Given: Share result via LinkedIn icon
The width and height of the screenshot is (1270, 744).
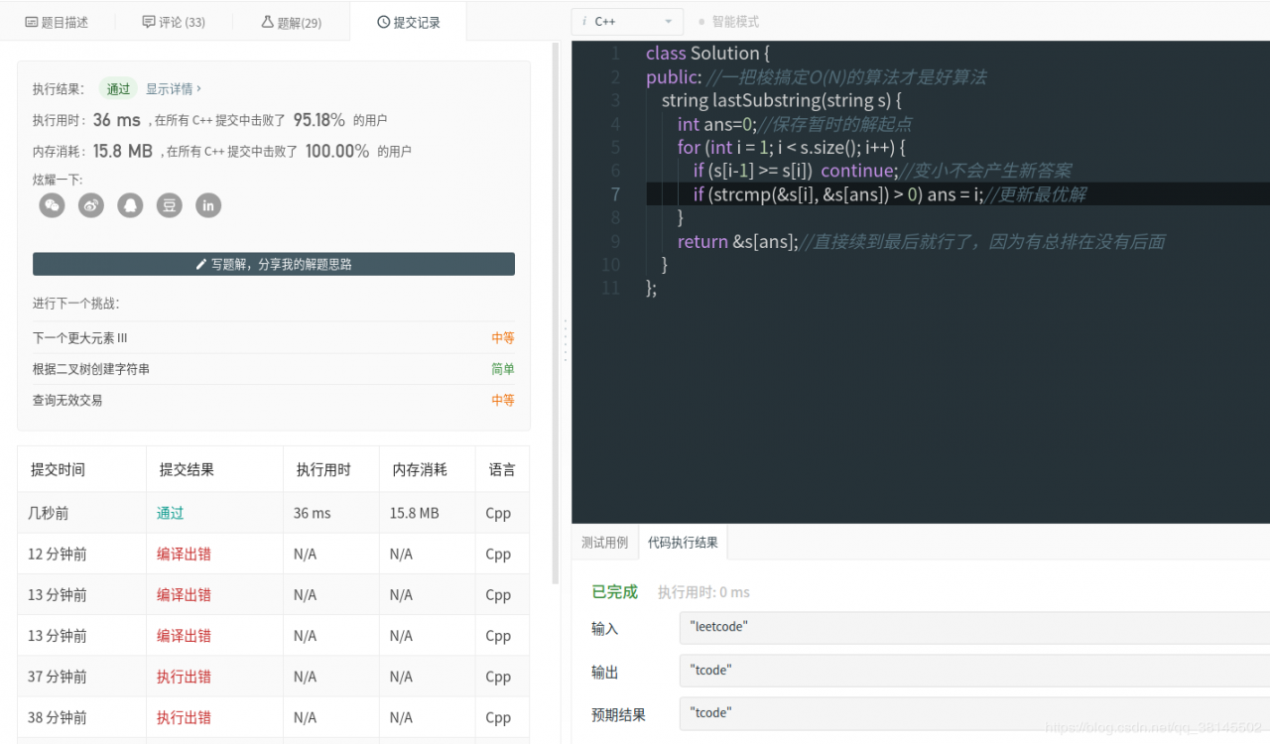Looking at the screenshot, I should tap(208, 205).
